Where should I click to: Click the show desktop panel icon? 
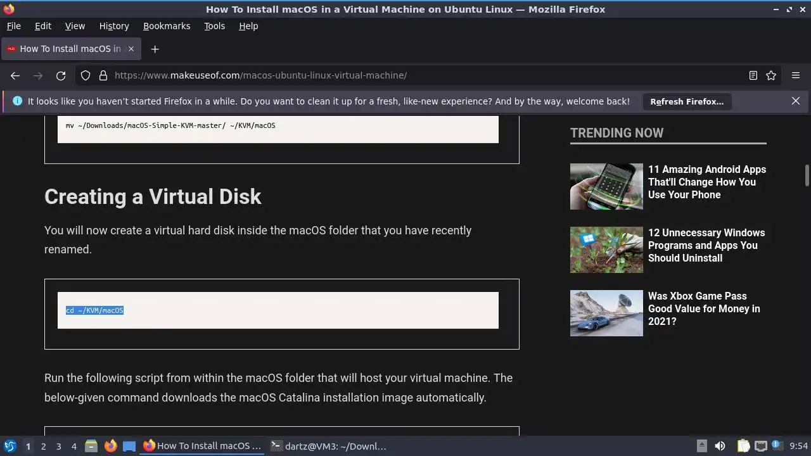[129, 446]
